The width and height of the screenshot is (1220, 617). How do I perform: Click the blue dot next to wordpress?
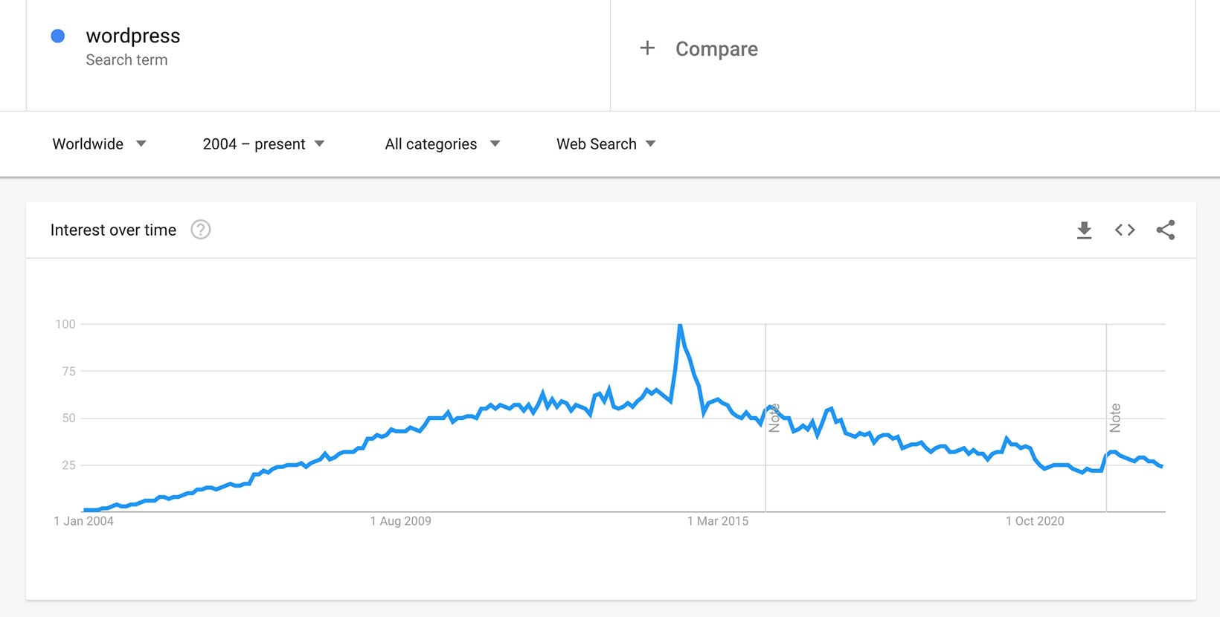coord(57,36)
